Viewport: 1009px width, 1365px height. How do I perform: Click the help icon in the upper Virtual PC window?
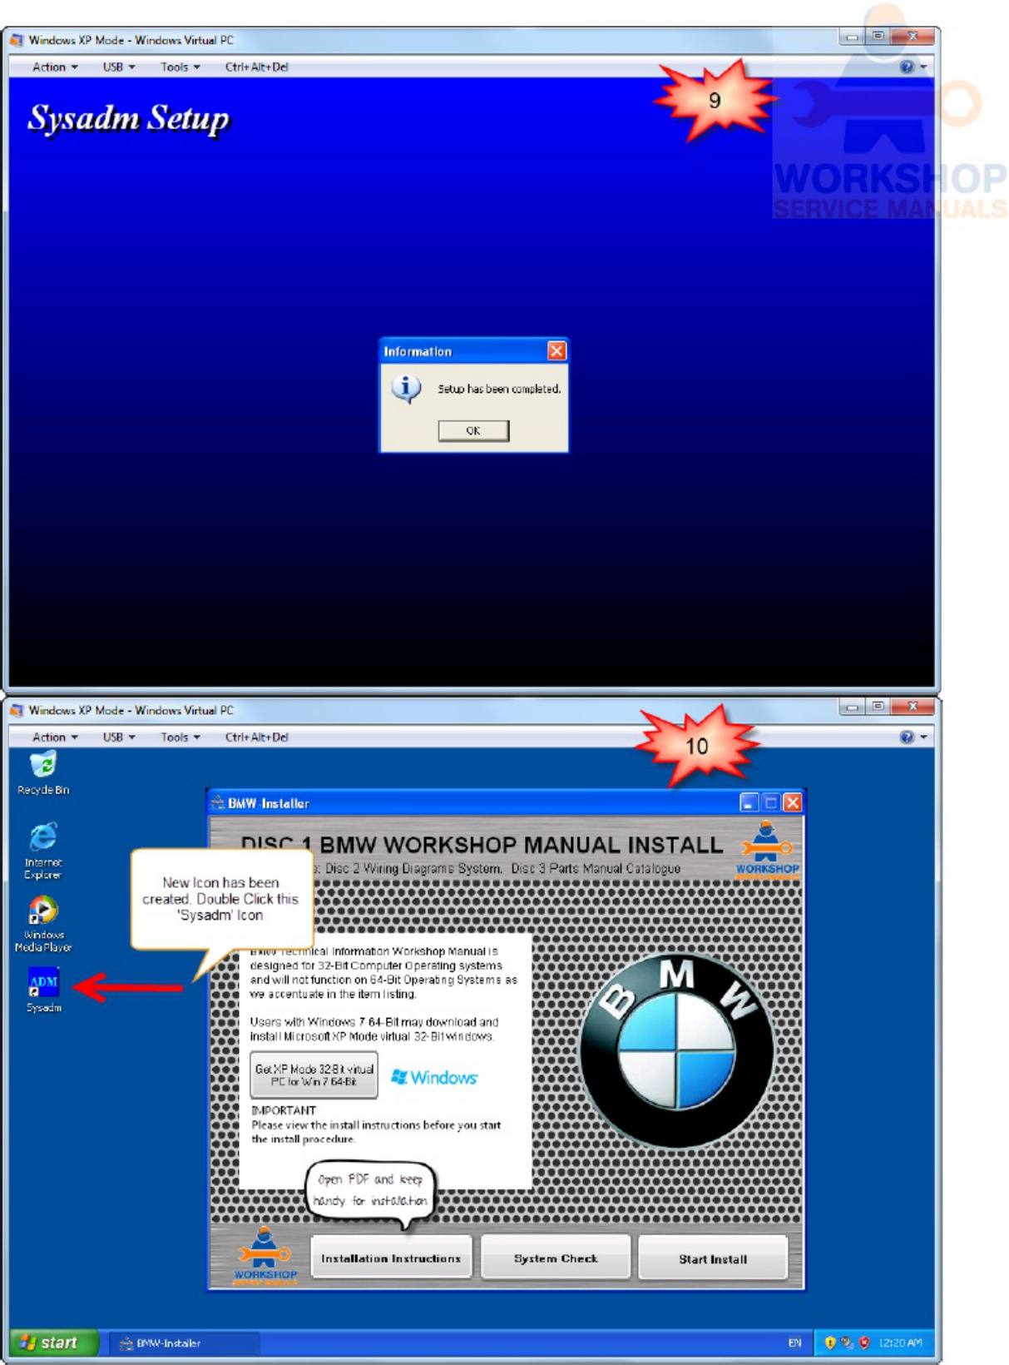click(907, 67)
